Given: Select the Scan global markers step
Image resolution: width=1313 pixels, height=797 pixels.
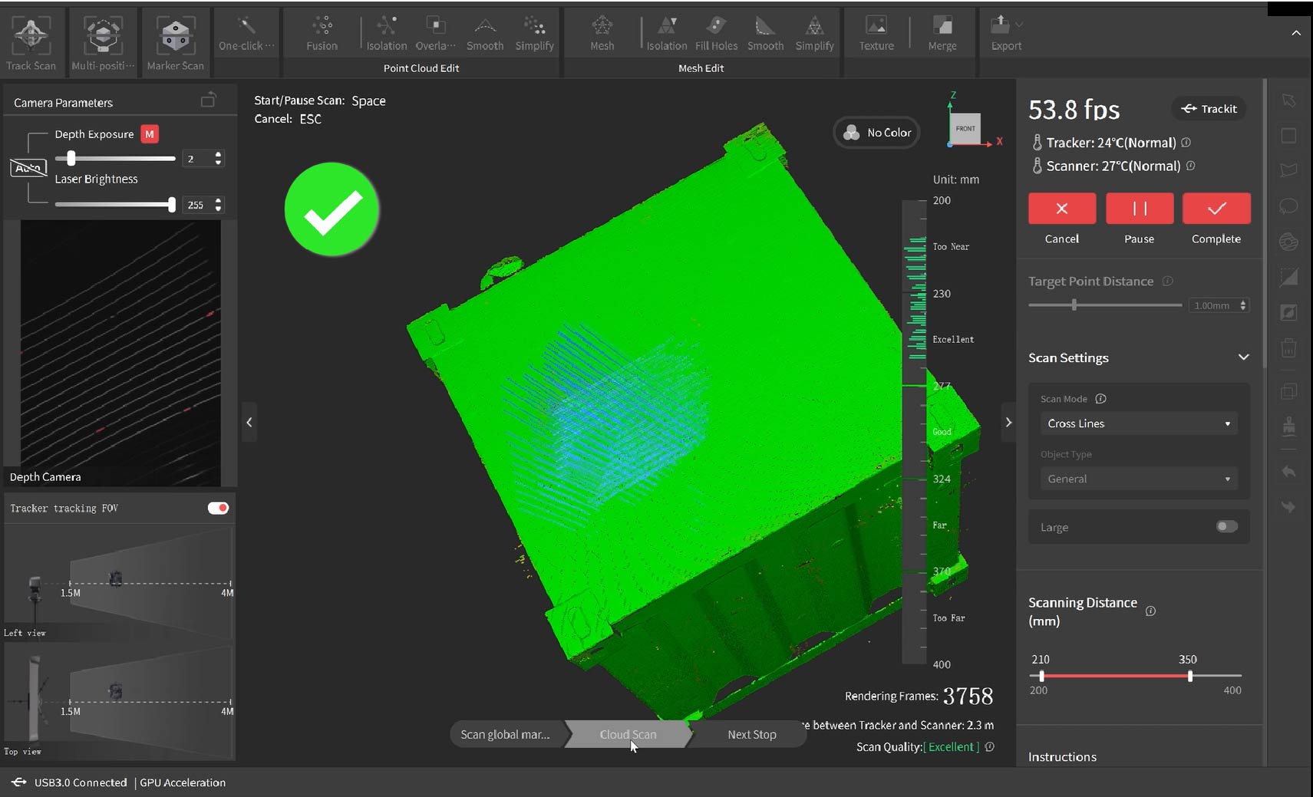Looking at the screenshot, I should click(506, 734).
